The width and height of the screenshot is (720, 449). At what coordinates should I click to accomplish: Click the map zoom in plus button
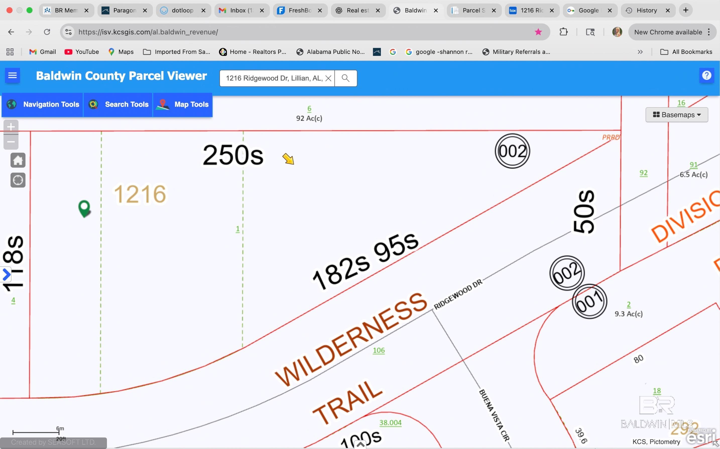click(11, 127)
